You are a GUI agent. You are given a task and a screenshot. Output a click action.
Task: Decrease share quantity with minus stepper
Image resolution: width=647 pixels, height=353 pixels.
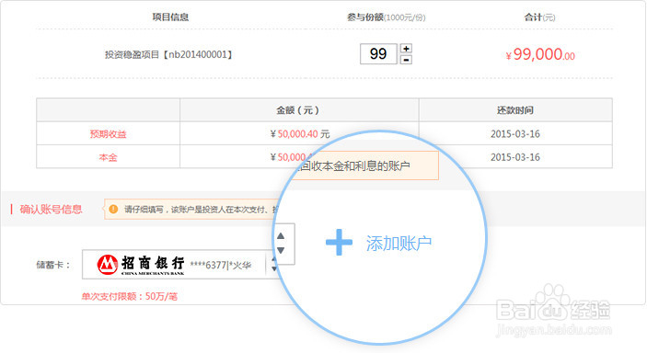[x=406, y=60]
